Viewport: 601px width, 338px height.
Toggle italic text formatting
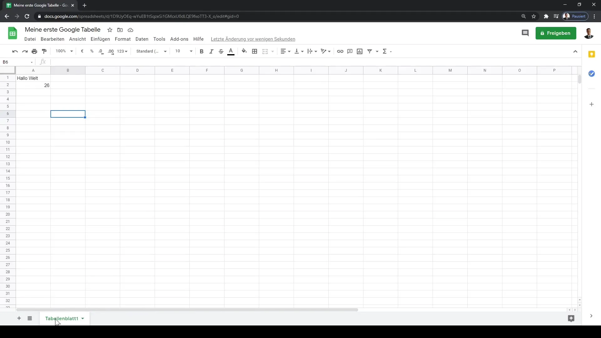211,51
